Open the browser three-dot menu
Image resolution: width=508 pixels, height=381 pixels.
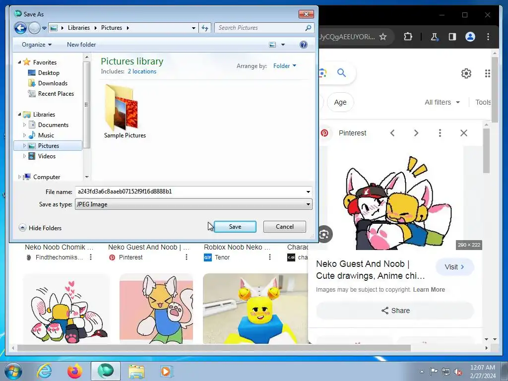[x=488, y=37]
